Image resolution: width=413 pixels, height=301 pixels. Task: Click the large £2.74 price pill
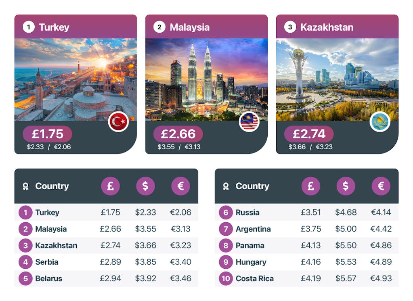309,134
